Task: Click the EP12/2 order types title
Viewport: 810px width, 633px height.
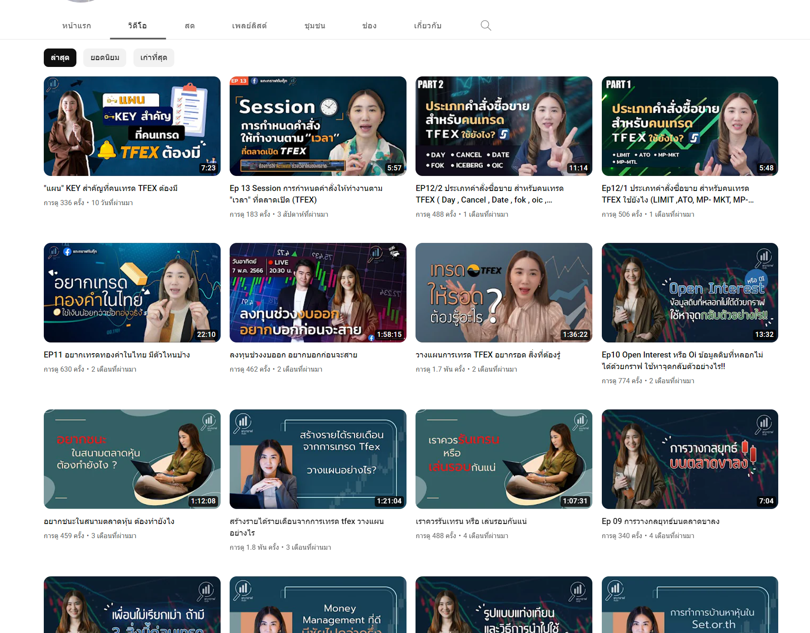Action: (490, 194)
